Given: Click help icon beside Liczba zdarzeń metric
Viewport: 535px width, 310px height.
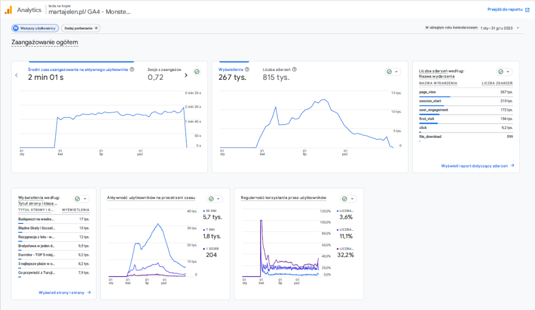Looking at the screenshot, I should click(294, 69).
